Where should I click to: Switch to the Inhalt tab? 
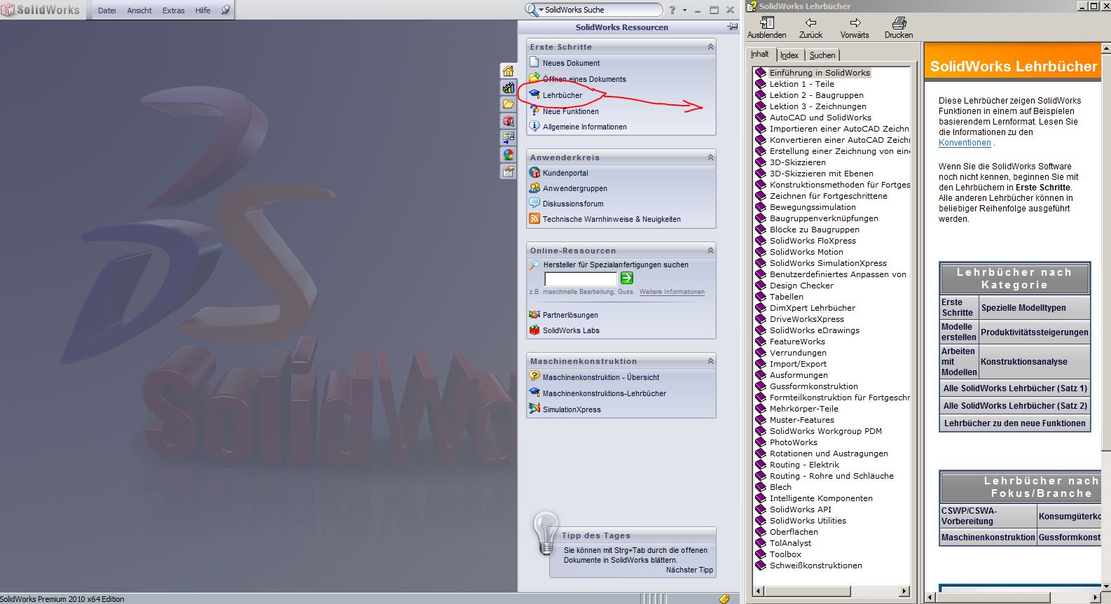760,54
